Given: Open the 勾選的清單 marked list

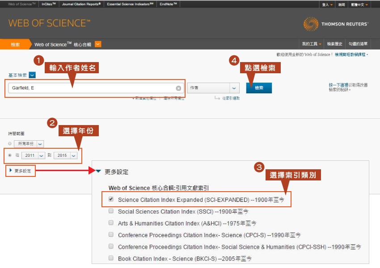Looking at the screenshot, I should (x=358, y=44).
